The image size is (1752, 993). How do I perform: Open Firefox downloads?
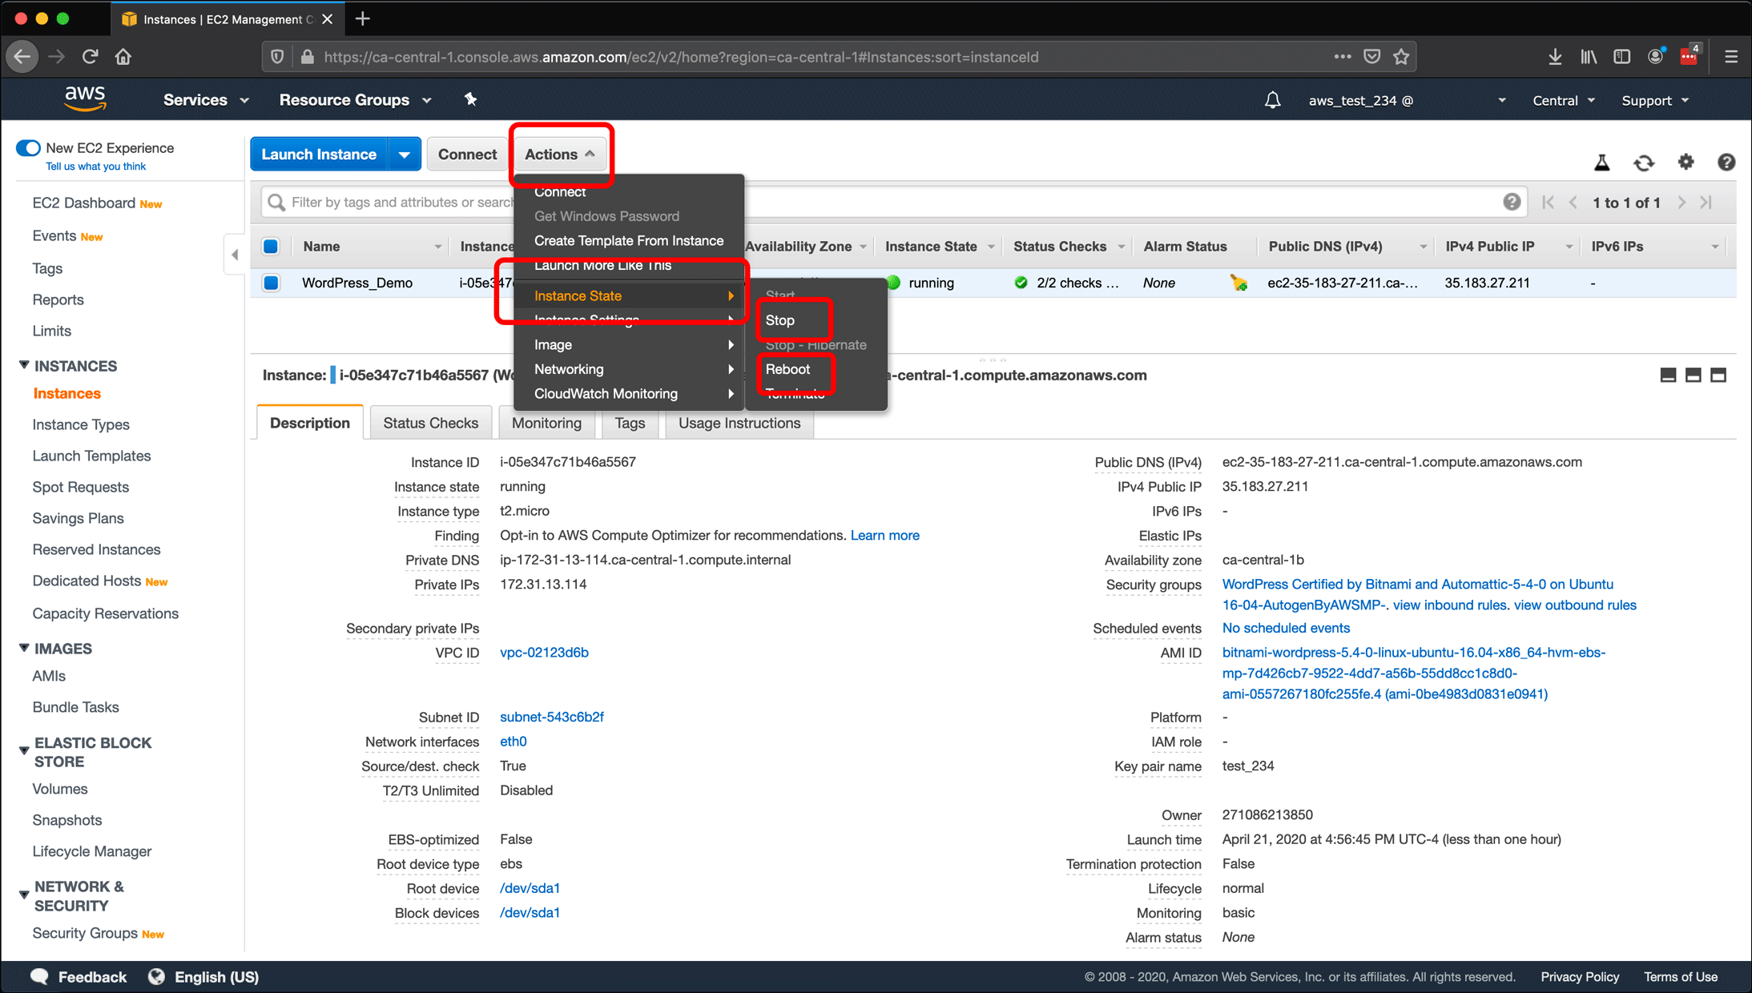pyautogui.click(x=1554, y=57)
